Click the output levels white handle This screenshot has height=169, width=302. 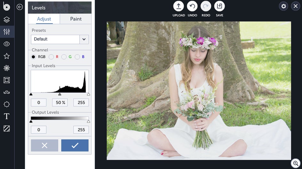[x=88, y=121]
